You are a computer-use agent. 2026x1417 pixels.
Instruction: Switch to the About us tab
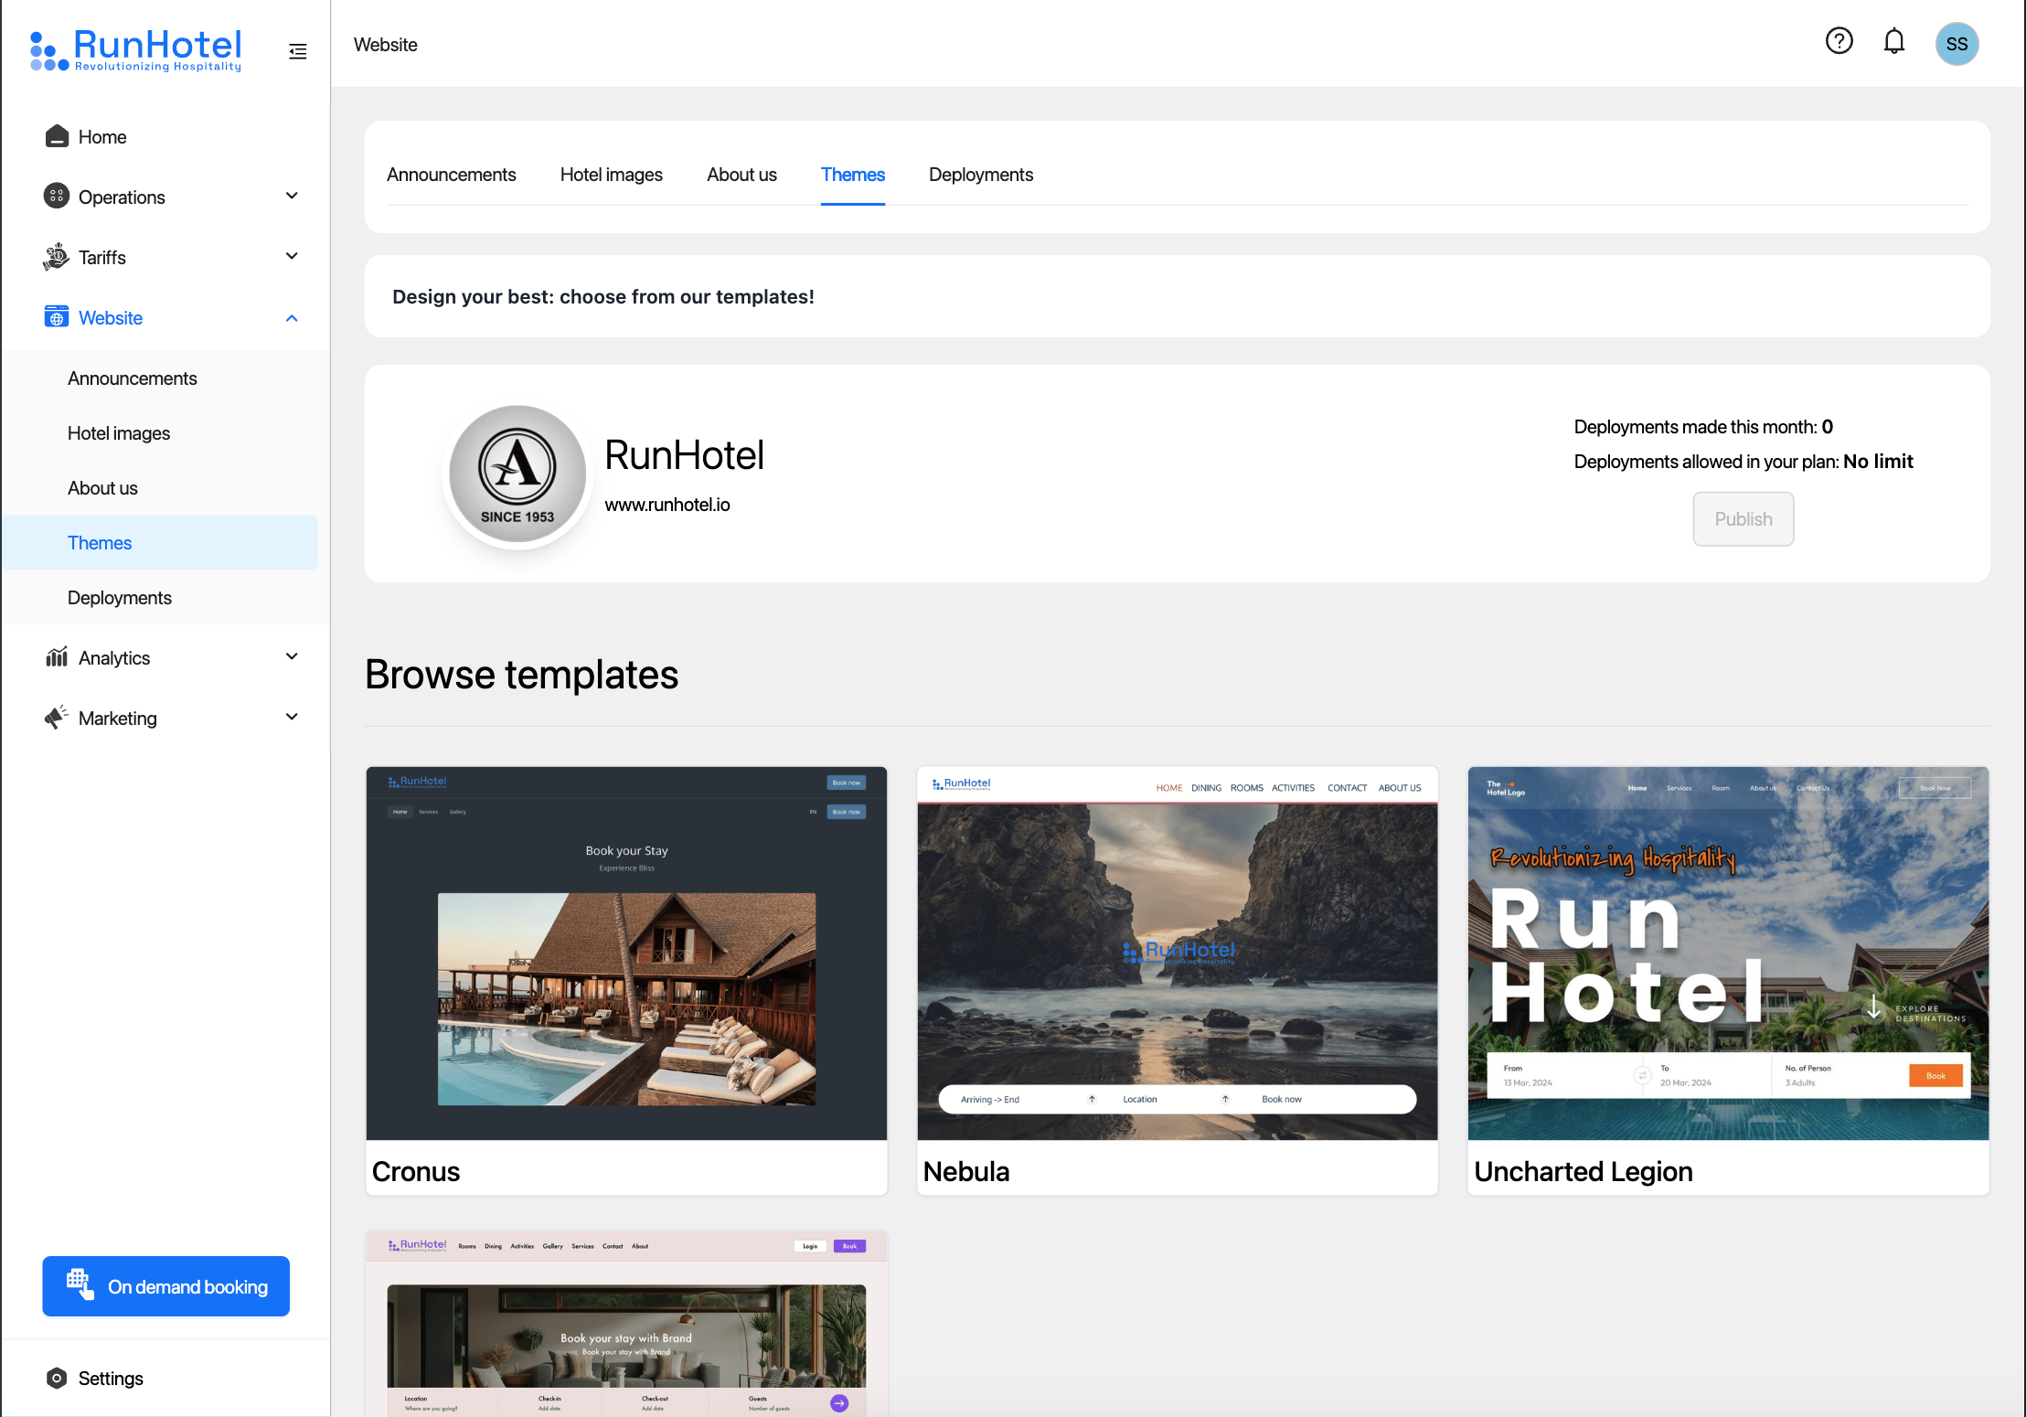click(741, 175)
